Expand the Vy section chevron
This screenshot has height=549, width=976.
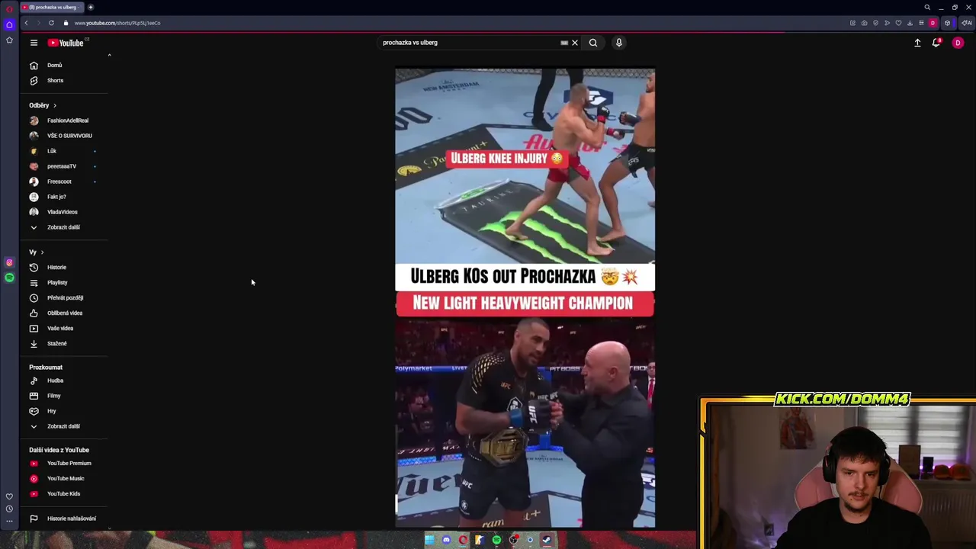pyautogui.click(x=42, y=252)
